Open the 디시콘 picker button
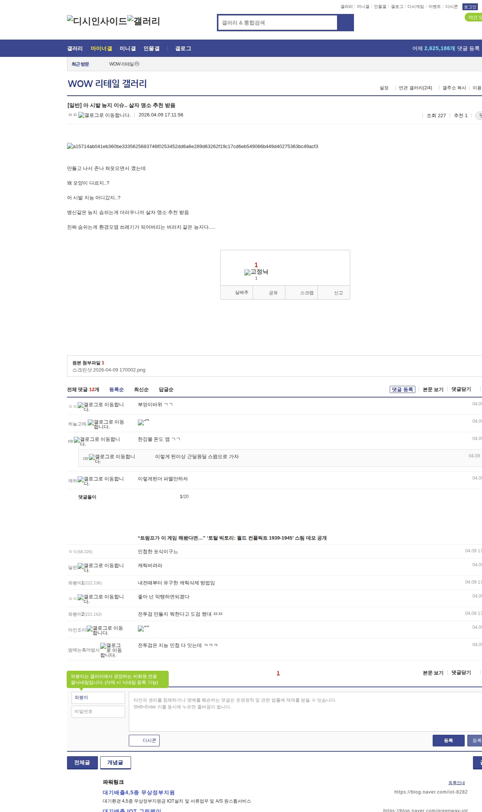The width and height of the screenshot is (482, 812). pyautogui.click(x=144, y=740)
